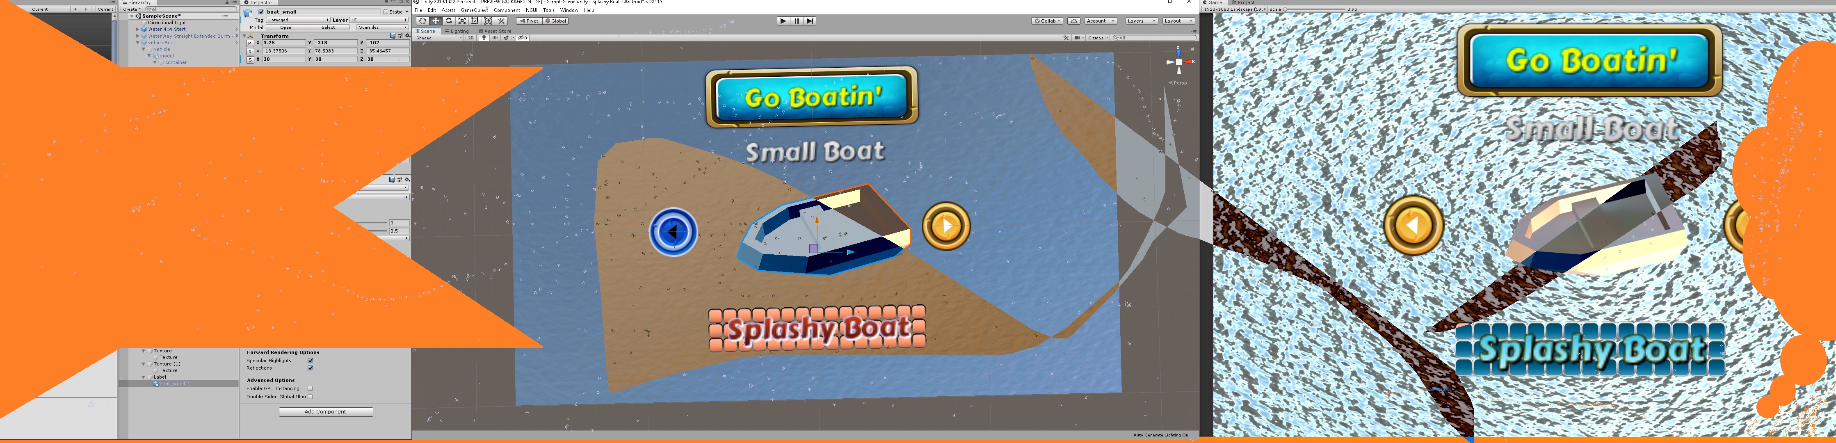
Task: Click the Hierarchy panel lock icon
Action: (x=227, y=3)
